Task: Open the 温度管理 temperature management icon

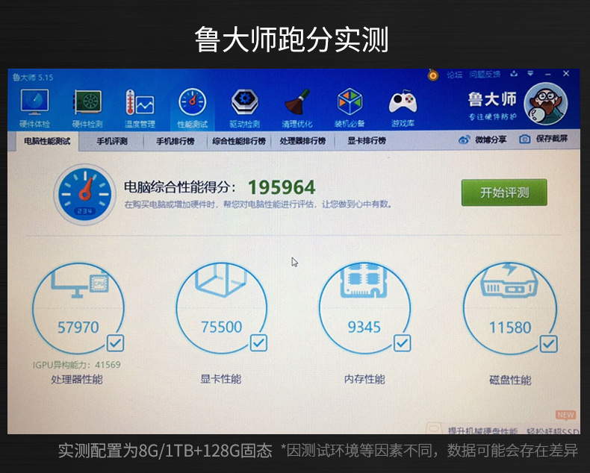Action: tap(140, 102)
